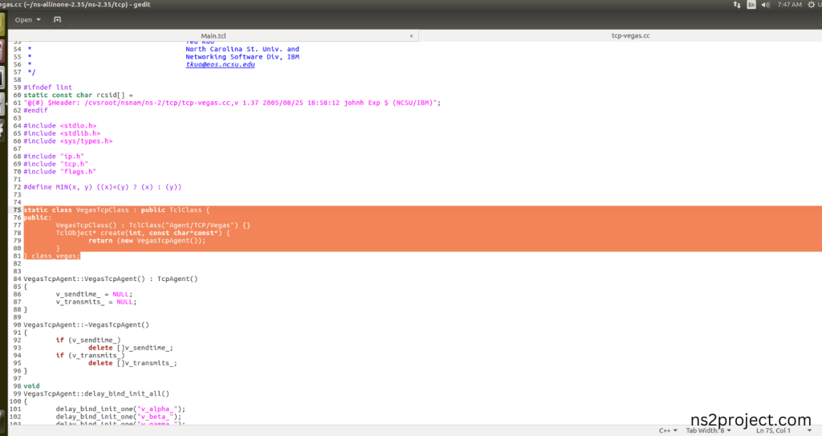Viewport: 822px width, 436px height.
Task: Click the 'v_sendtime_ = NULL;' line
Action: coord(95,295)
